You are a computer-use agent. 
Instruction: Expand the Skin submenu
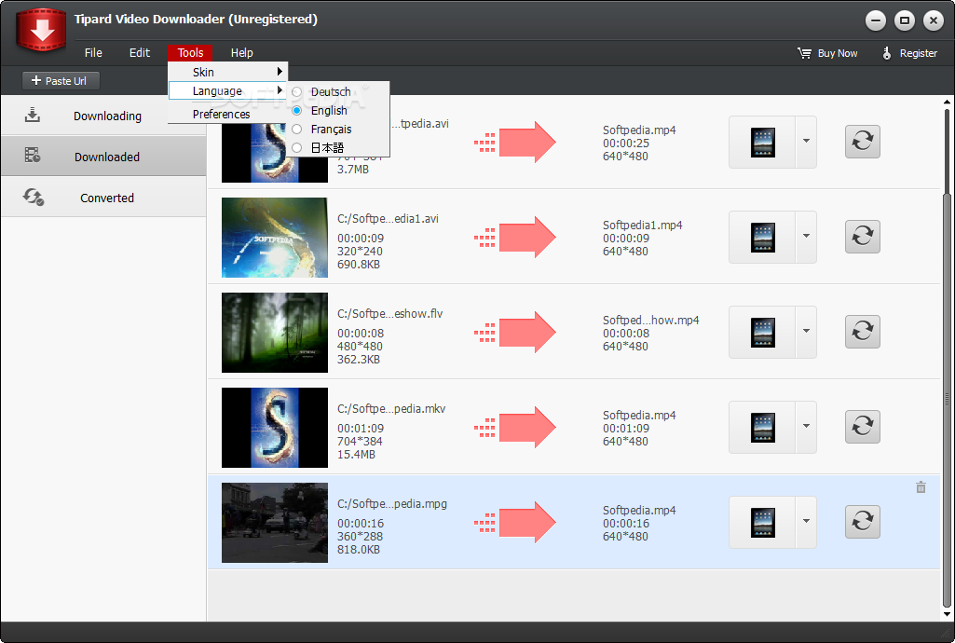(227, 72)
